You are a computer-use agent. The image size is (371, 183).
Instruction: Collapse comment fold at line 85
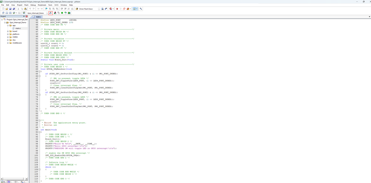point(40,120)
